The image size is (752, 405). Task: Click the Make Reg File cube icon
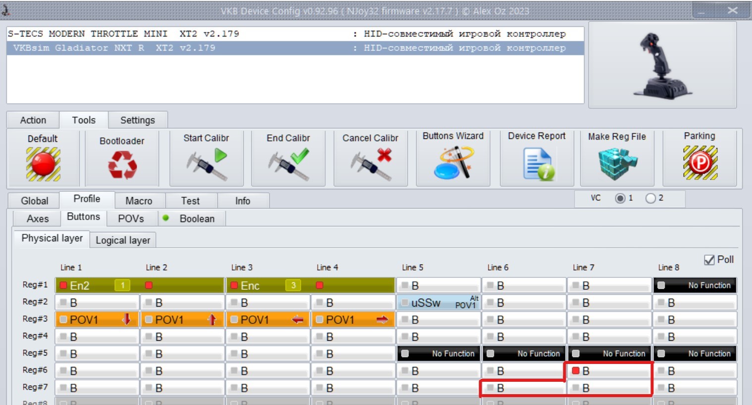pos(617,164)
